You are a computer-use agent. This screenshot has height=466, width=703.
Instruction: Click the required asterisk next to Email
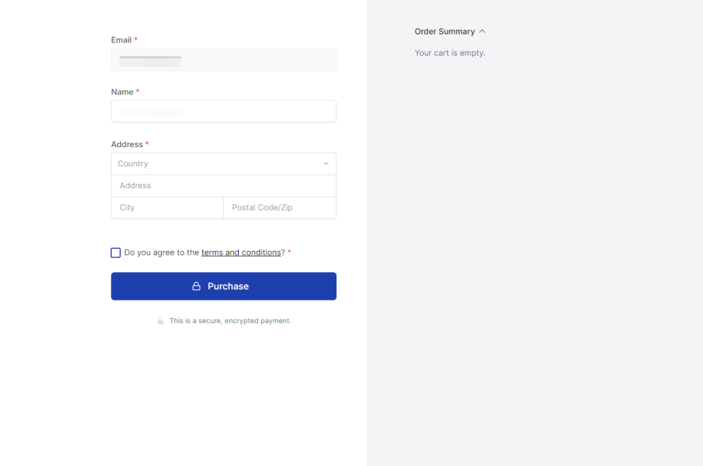[x=137, y=39]
